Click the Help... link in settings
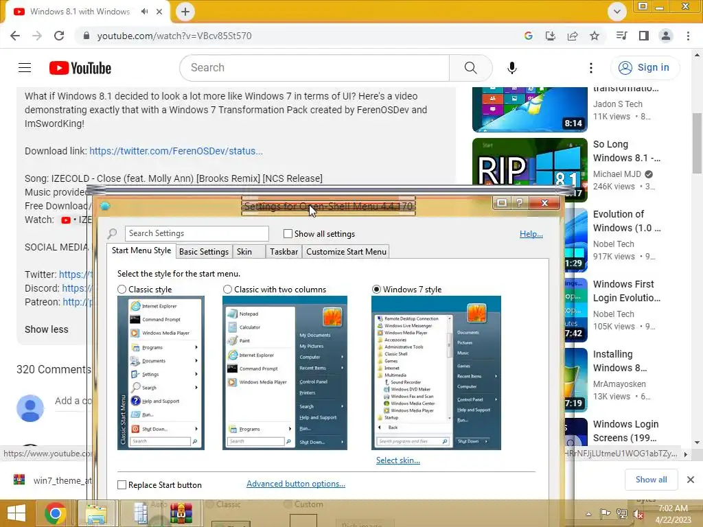Viewport: 703px width, 527px height. point(531,233)
